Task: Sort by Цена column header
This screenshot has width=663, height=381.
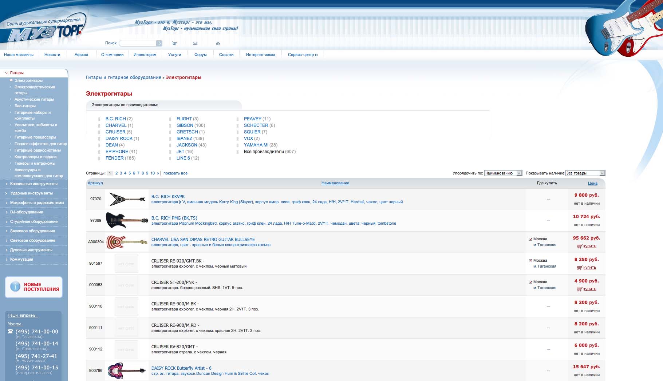Action: [592, 184]
